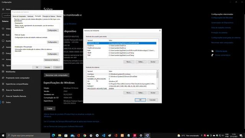Switch to the Settings gear taskbar icon

(141, 135)
